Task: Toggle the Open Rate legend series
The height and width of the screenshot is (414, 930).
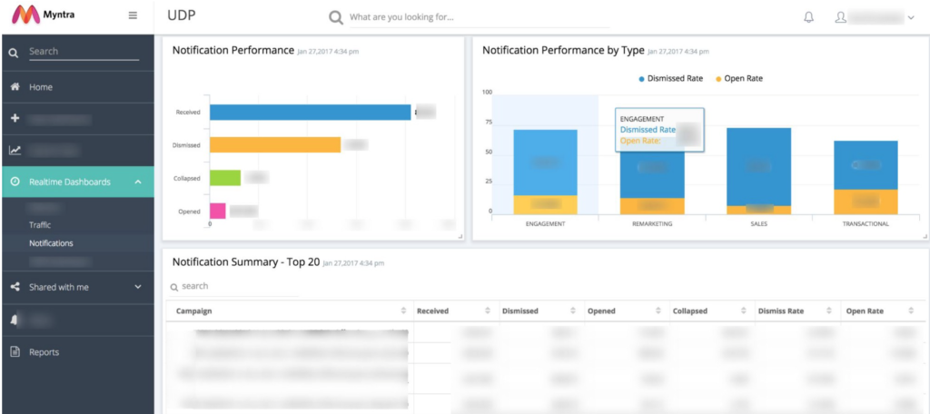Action: click(x=739, y=78)
